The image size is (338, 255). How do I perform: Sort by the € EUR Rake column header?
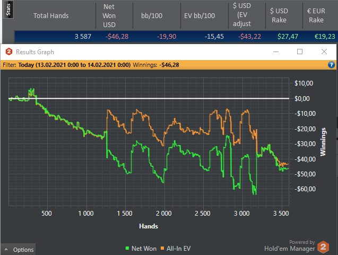coord(316,15)
